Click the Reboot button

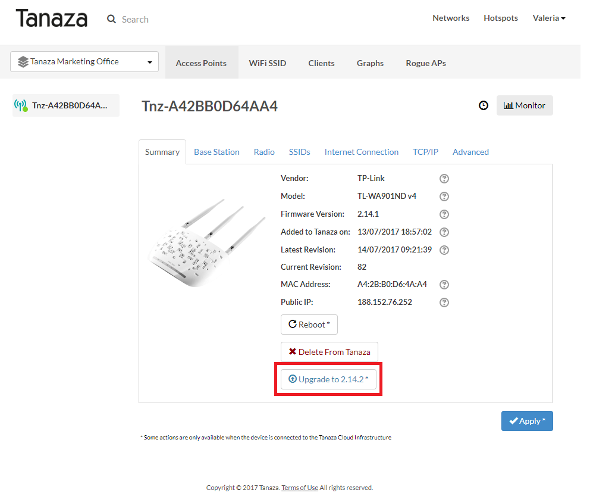point(309,325)
